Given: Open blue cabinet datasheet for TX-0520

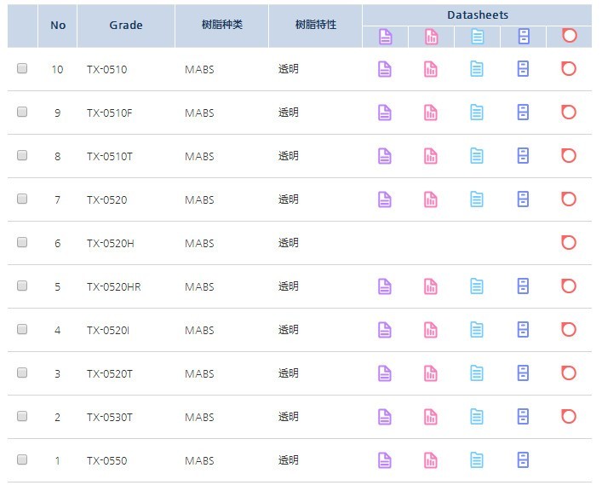Looking at the screenshot, I should [x=523, y=199].
